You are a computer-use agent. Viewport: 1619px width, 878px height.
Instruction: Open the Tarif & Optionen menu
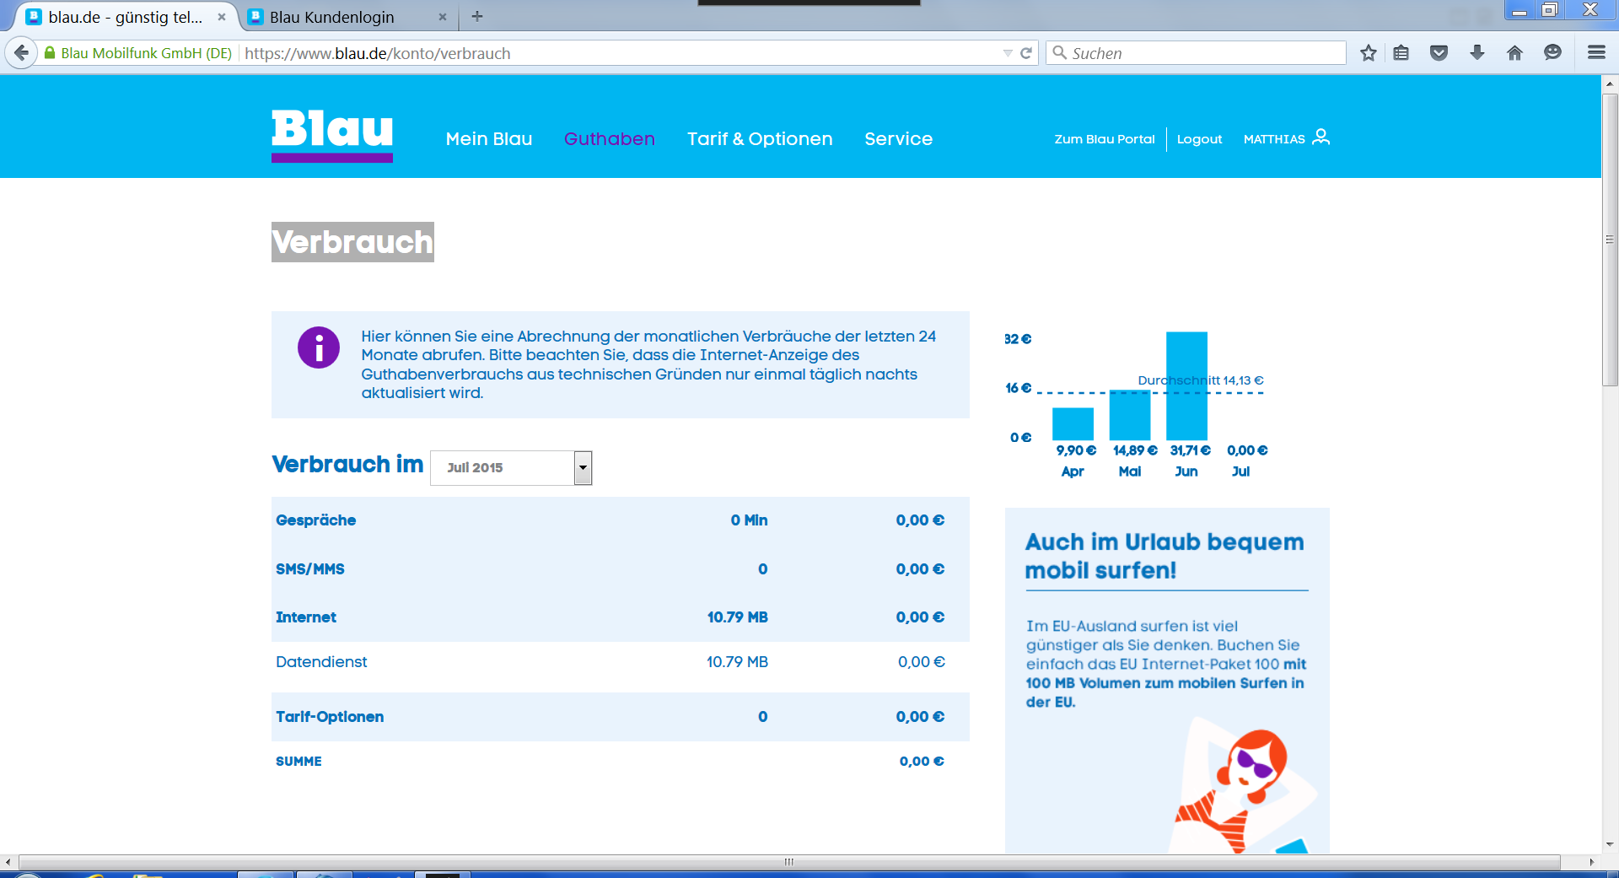click(760, 139)
